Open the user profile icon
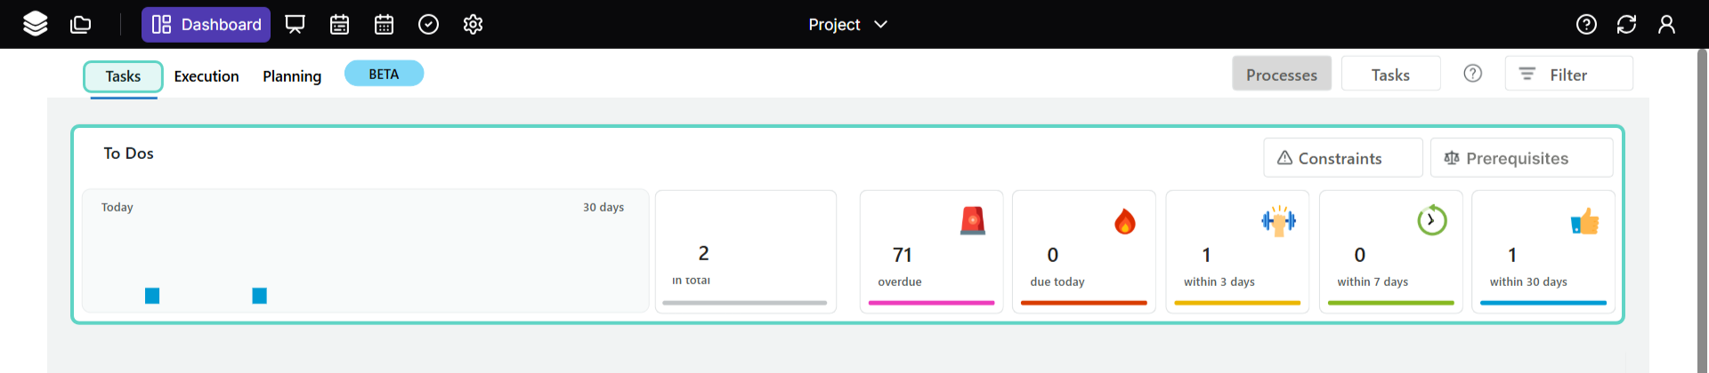Image resolution: width=1709 pixels, height=373 pixels. (x=1666, y=24)
